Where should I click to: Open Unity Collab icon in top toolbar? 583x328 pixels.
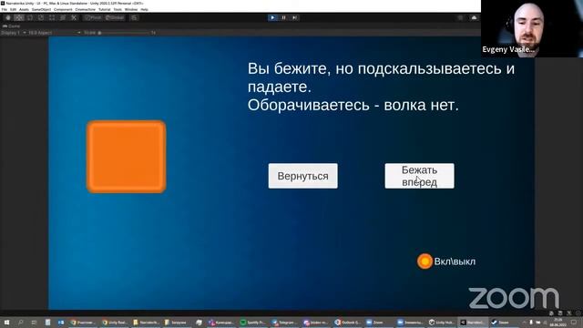tap(460, 17)
